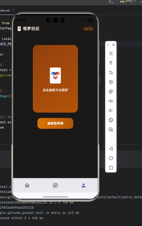Click the emulator always-on-top arrow icon
This screenshot has width=142, height=226.
(111, 63)
